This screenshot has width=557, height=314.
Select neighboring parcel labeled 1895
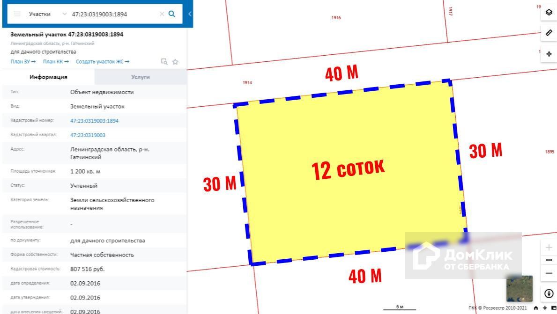(550, 152)
